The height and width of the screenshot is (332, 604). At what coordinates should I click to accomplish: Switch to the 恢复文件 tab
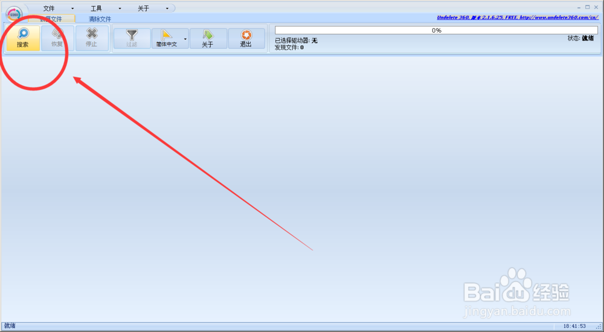point(51,19)
